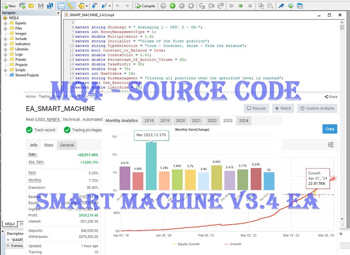
Task: Expand the Scripts folder in Navigator
Action: 5,70
